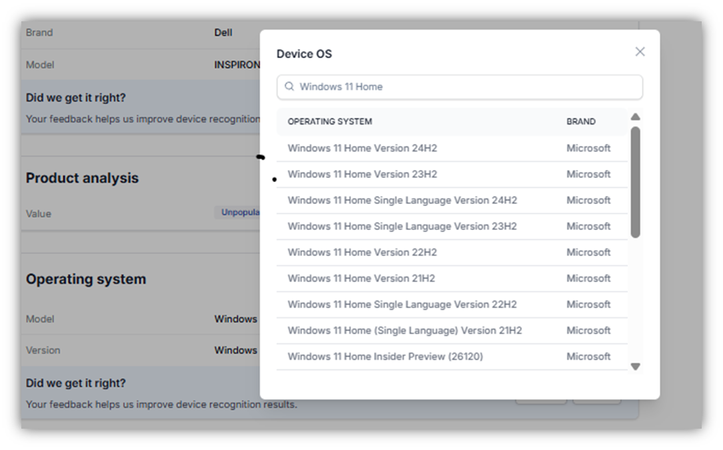Close the Device OS dialog

[640, 52]
